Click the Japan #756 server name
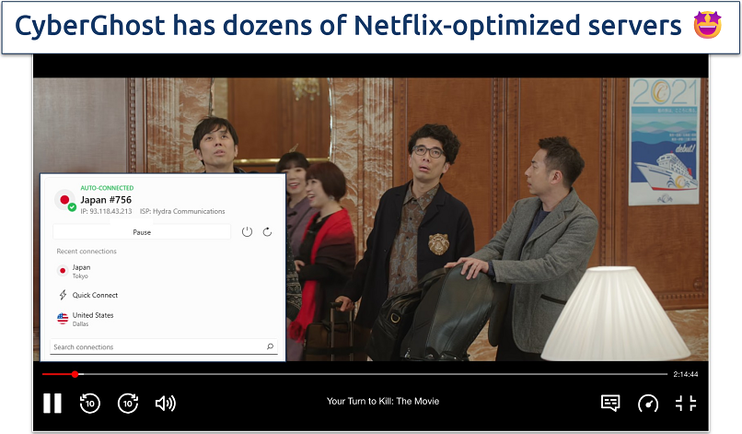Image resolution: width=742 pixels, height=434 pixels. [106, 200]
